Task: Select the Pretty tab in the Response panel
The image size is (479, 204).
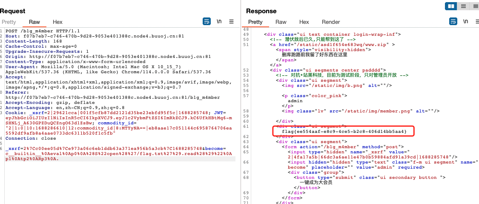Action: [255, 22]
